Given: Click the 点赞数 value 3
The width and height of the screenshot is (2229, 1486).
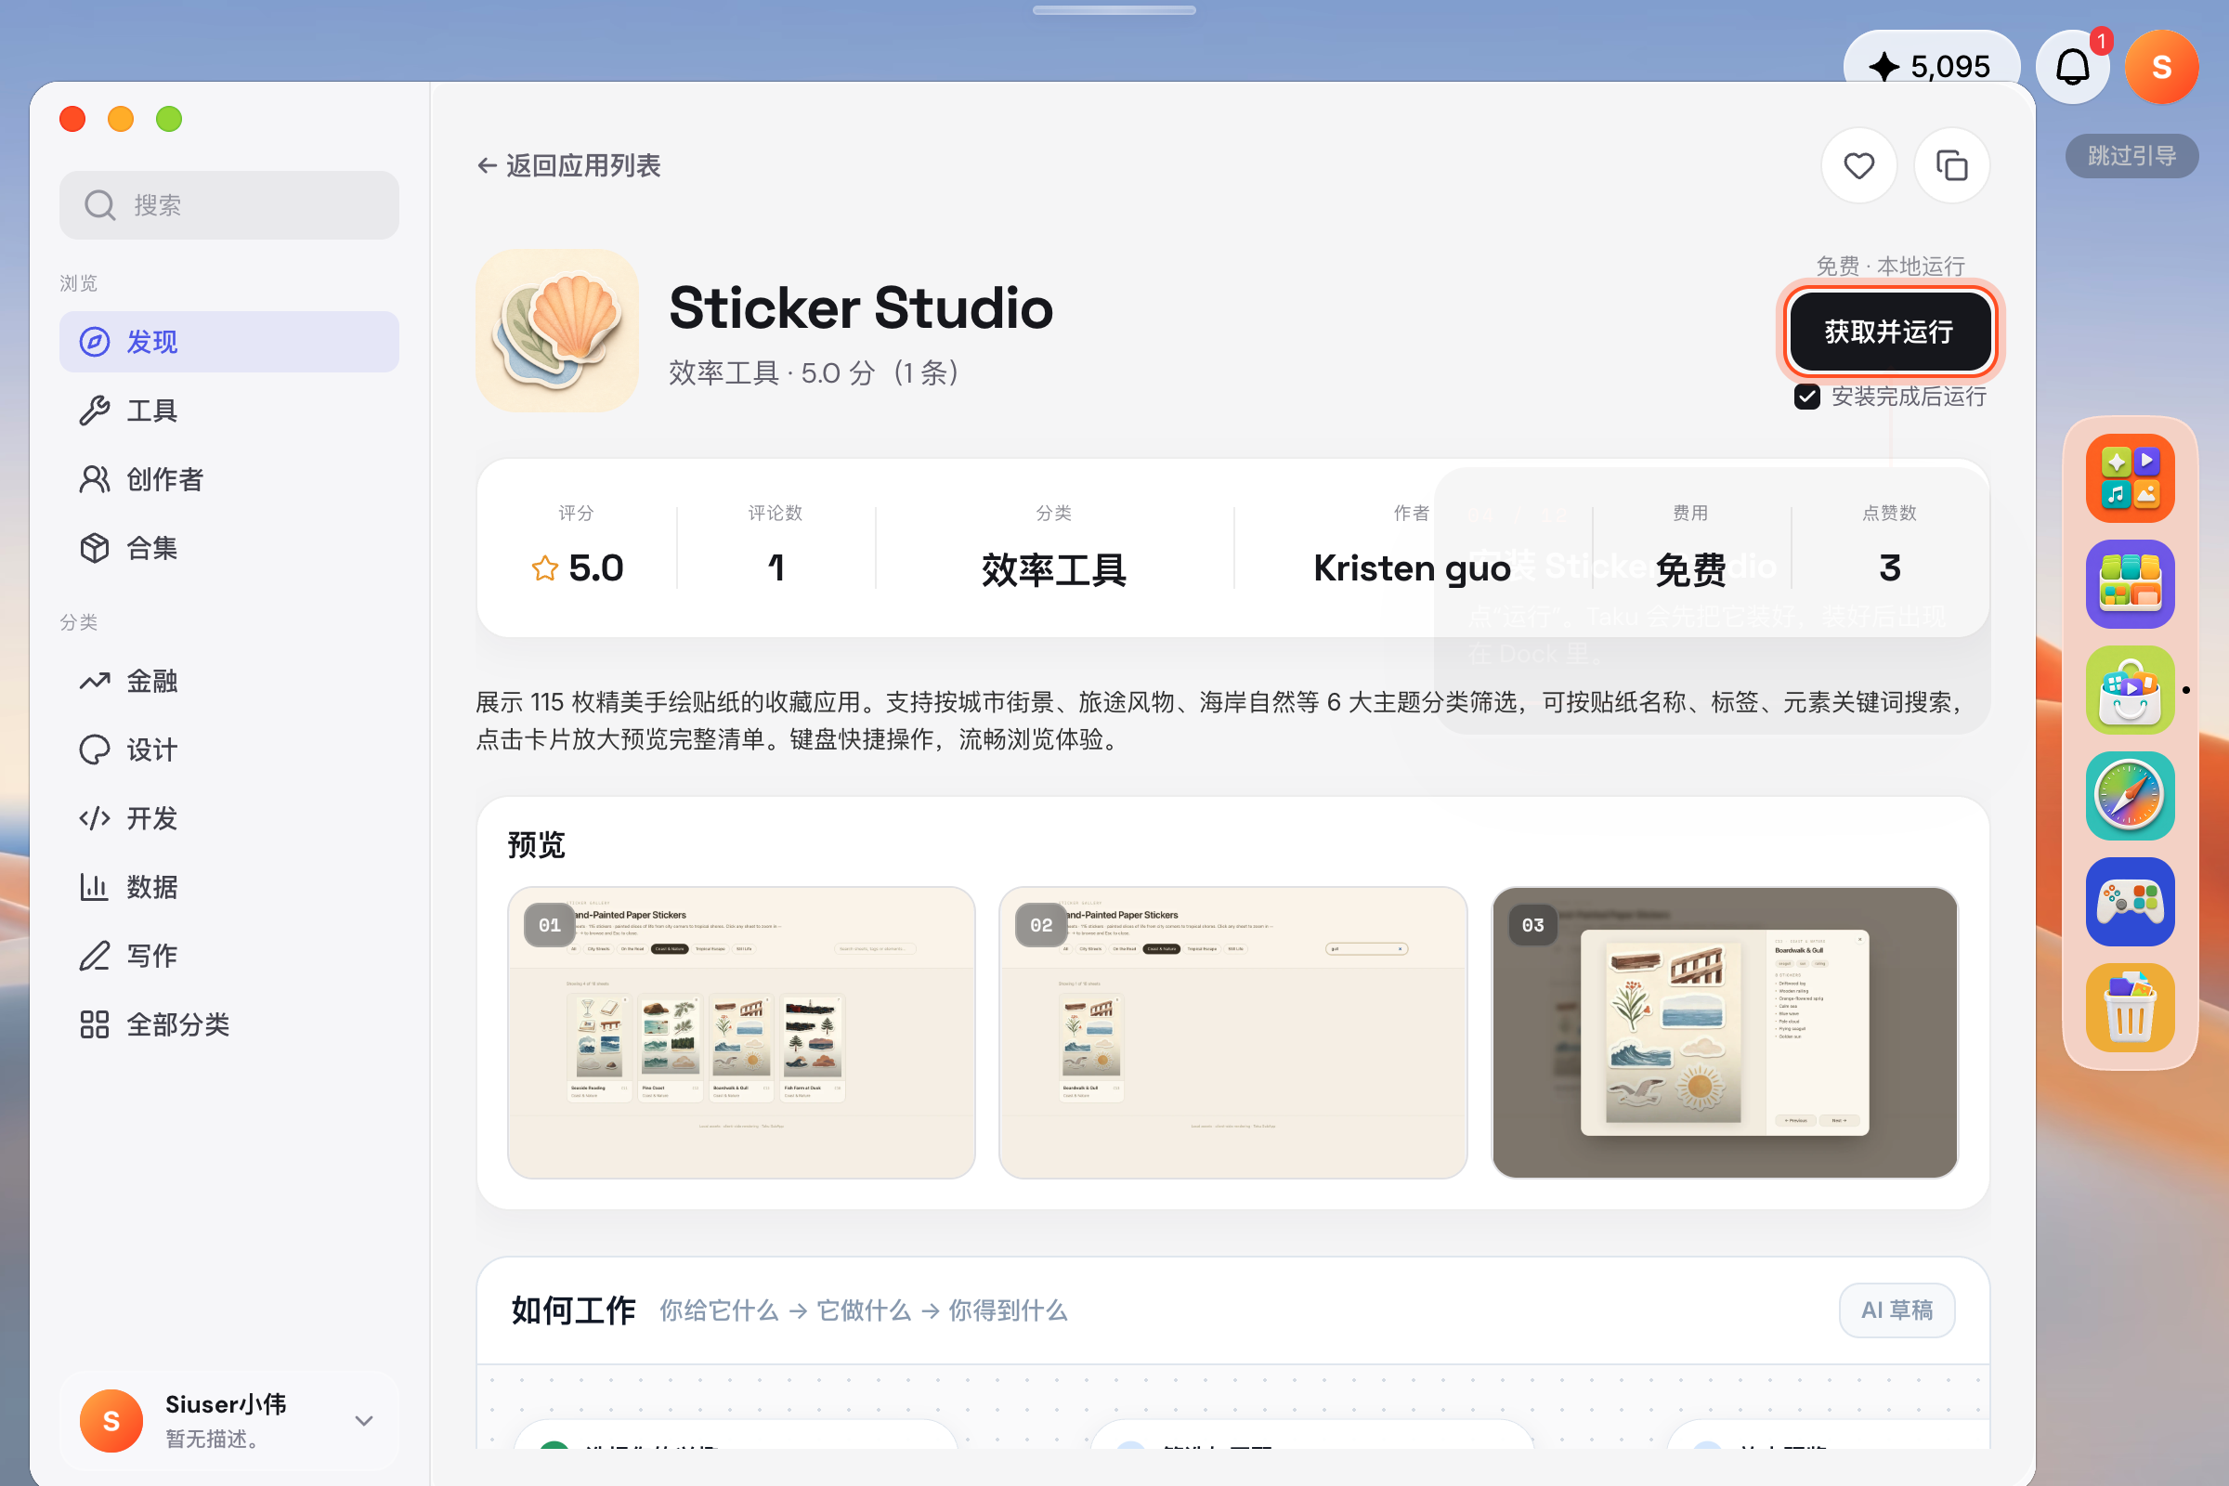Looking at the screenshot, I should pyautogui.click(x=1890, y=567).
